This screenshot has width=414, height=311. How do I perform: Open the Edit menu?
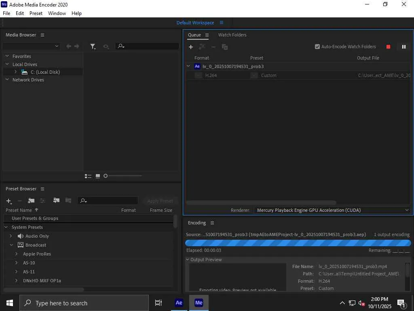[20, 13]
